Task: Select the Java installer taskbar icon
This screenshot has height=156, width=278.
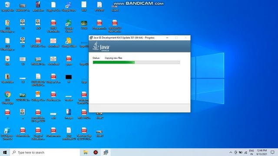Action: pyautogui.click(x=106, y=152)
